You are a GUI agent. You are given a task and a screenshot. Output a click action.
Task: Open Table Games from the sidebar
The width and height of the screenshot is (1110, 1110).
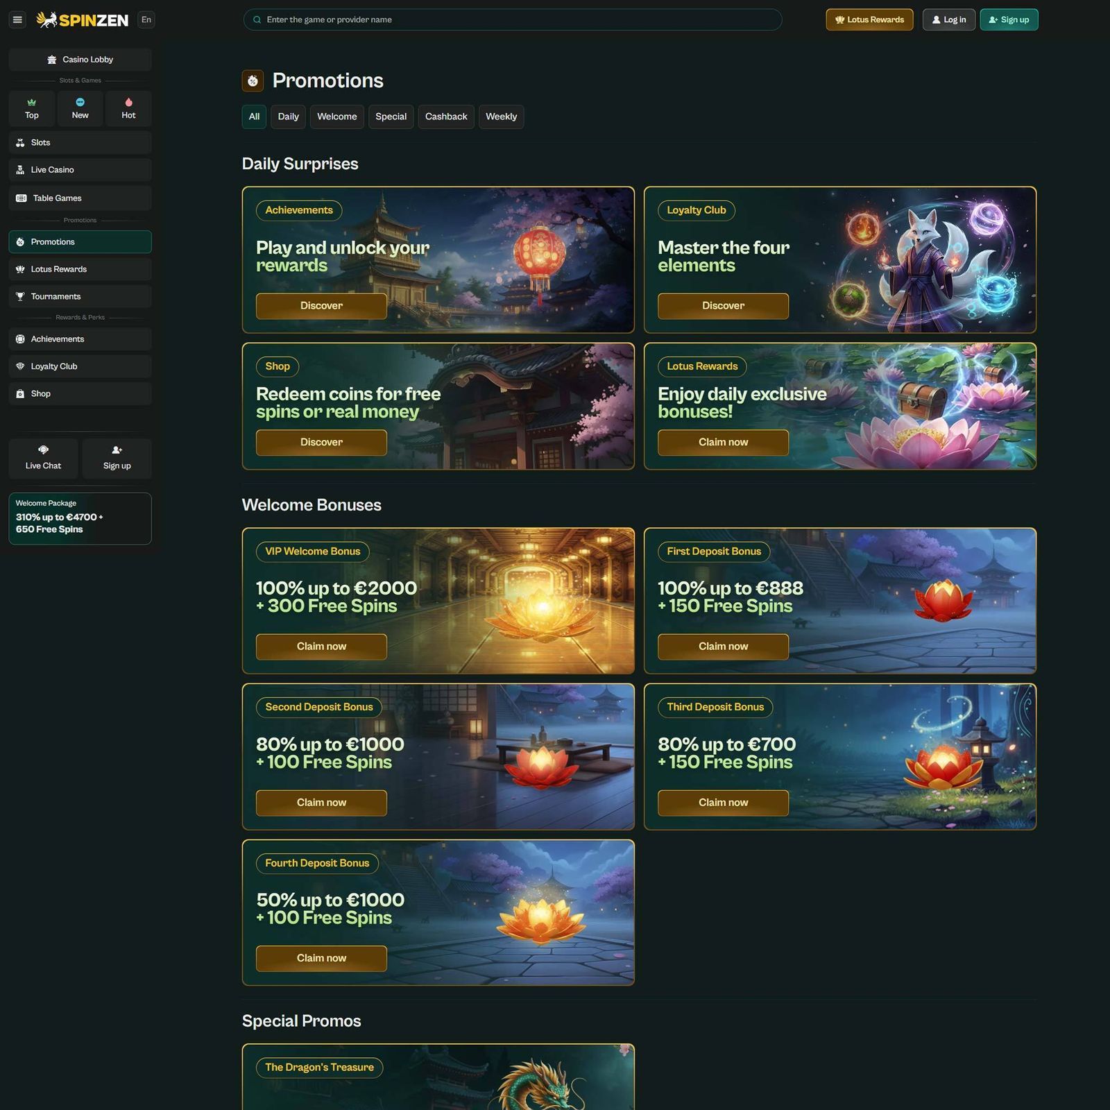click(x=80, y=198)
